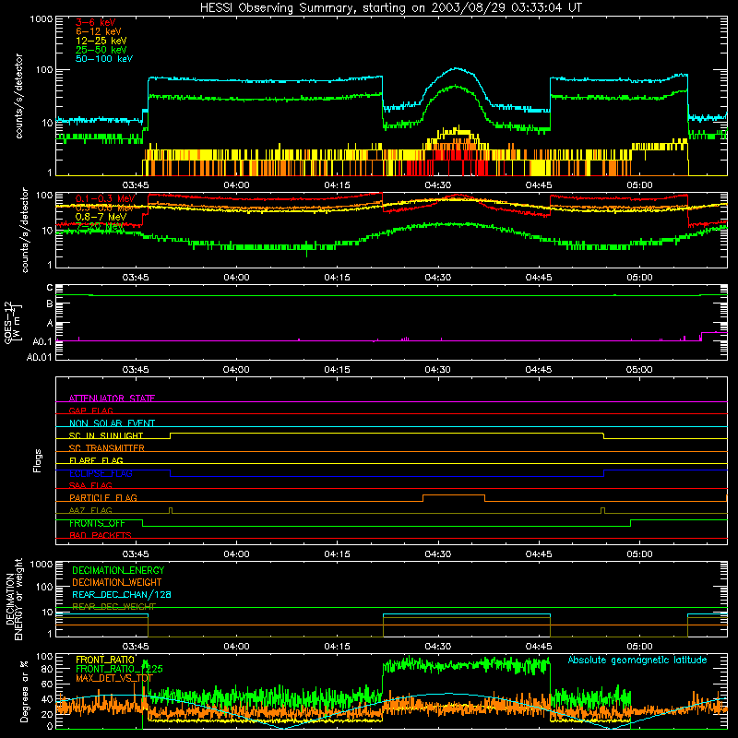Click the Degrees or % axis title
738x738 pixels.
pyautogui.click(x=24, y=691)
